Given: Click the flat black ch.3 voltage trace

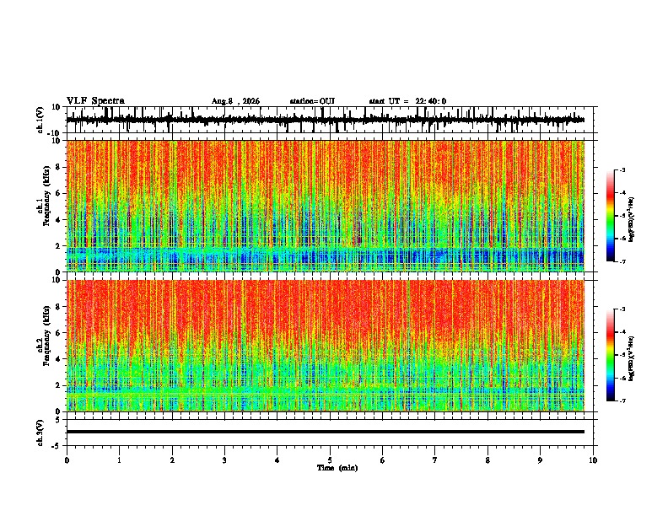Looking at the screenshot, I should [x=326, y=432].
